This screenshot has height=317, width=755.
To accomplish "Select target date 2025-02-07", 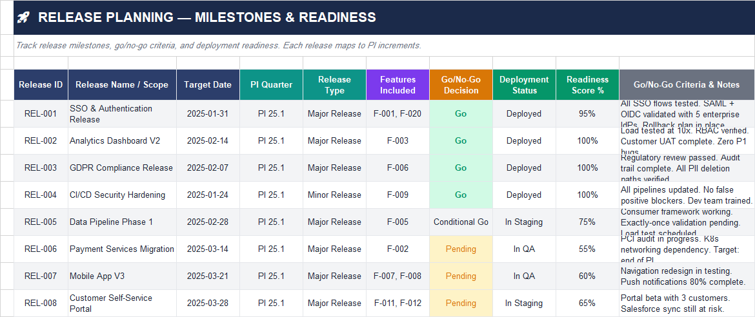I will click(208, 168).
